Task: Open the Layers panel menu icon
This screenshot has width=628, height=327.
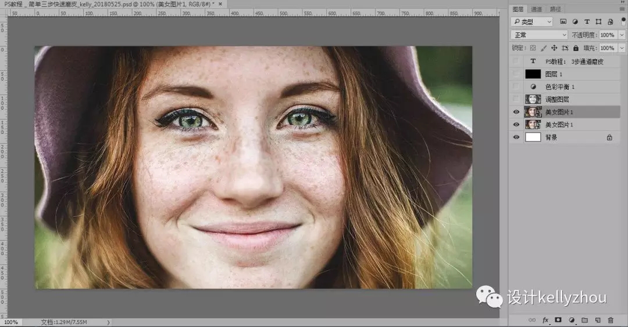Action: [x=622, y=9]
